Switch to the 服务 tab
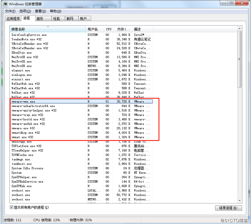 point(40,19)
